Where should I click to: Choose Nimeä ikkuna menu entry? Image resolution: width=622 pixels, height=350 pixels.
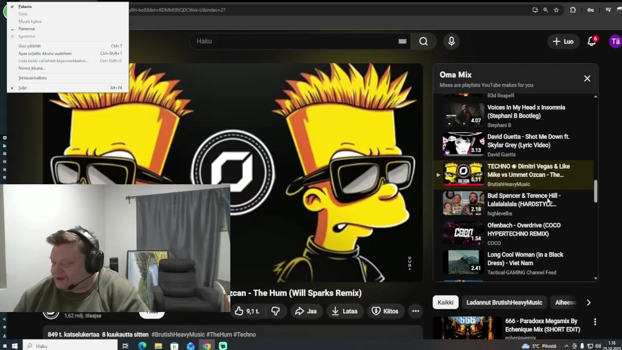point(68,68)
